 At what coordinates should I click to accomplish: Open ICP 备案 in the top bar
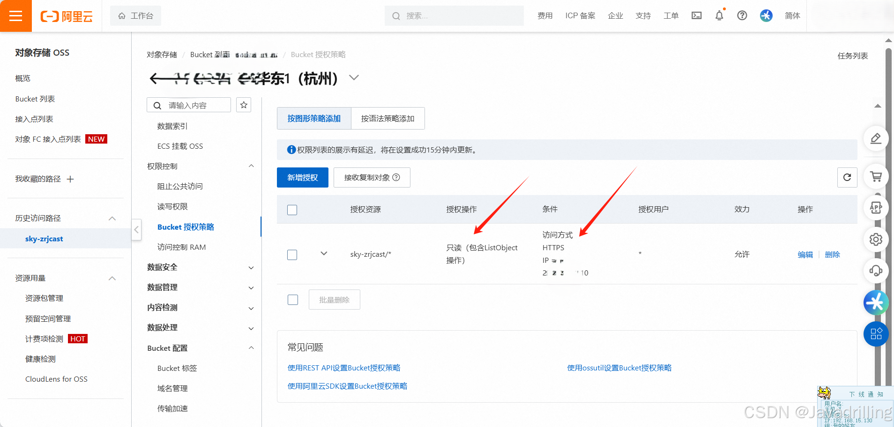(x=580, y=15)
